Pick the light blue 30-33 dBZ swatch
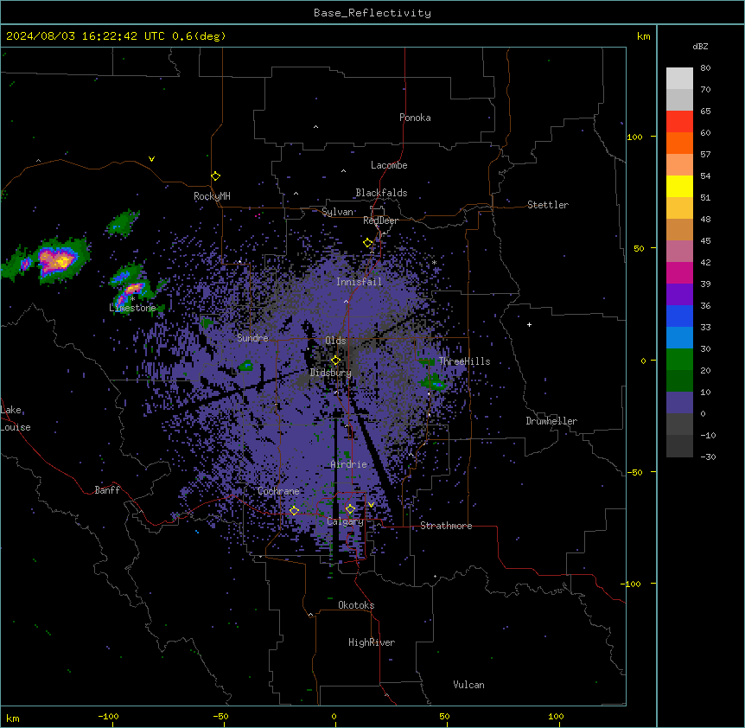745x728 pixels. pos(679,337)
